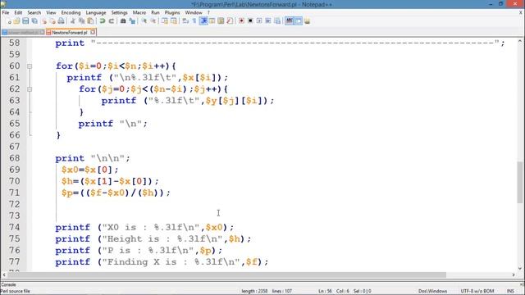Screen dimensions: 525x295
Task: Click the Close All toolbar icon
Action: 52,21
